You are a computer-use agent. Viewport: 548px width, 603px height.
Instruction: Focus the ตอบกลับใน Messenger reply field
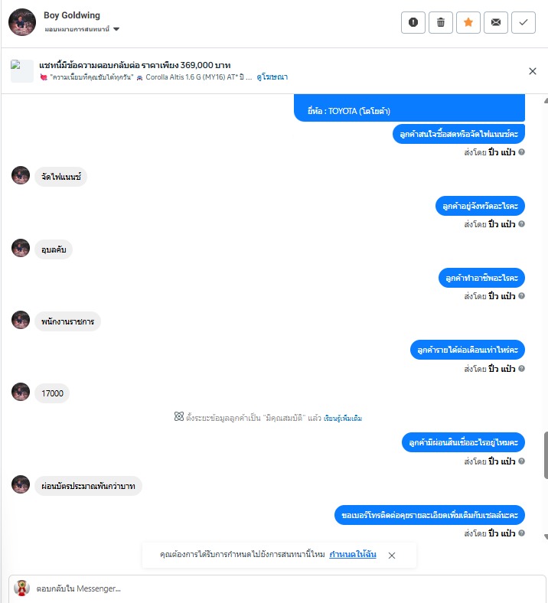point(277,588)
